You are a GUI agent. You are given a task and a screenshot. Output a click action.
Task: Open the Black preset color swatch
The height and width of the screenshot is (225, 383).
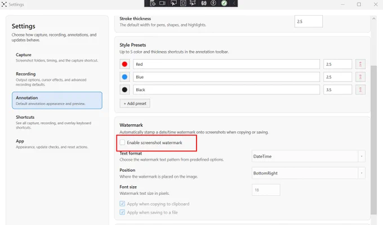pyautogui.click(x=124, y=89)
